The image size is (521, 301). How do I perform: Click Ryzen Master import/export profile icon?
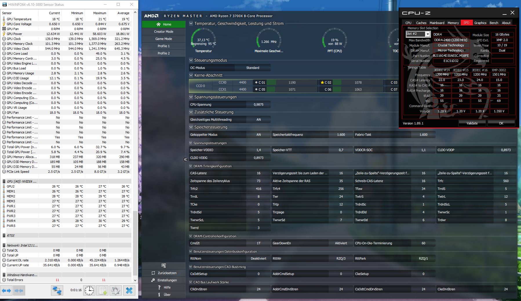[x=164, y=265]
